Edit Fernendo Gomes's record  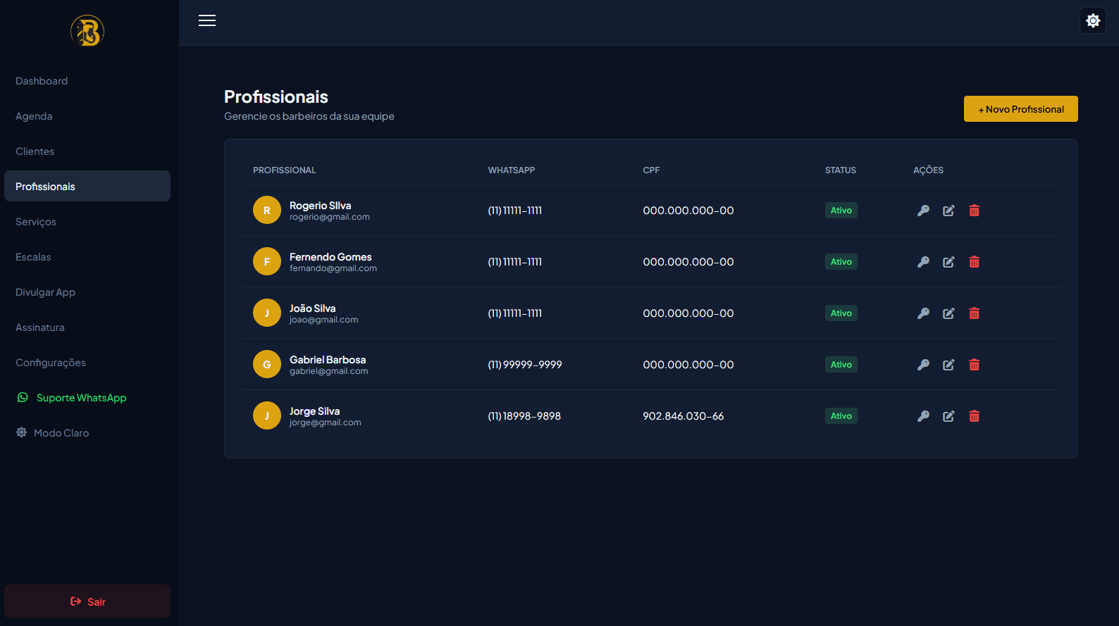pos(948,262)
